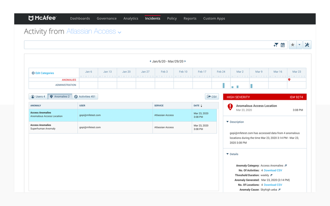Image resolution: width=330 pixels, height=206 pixels.
Task: Click the red anomaly marker on Mar 23
Action: pyautogui.click(x=289, y=80)
